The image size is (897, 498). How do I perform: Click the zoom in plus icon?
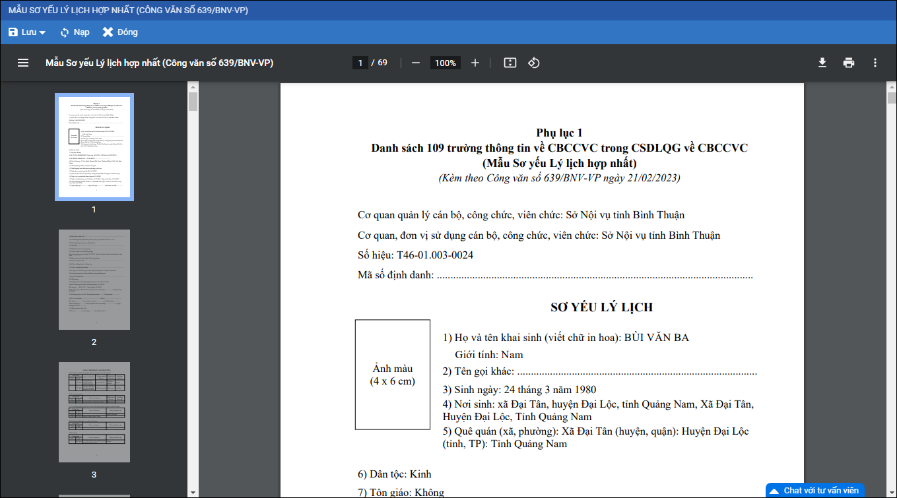[x=475, y=63]
